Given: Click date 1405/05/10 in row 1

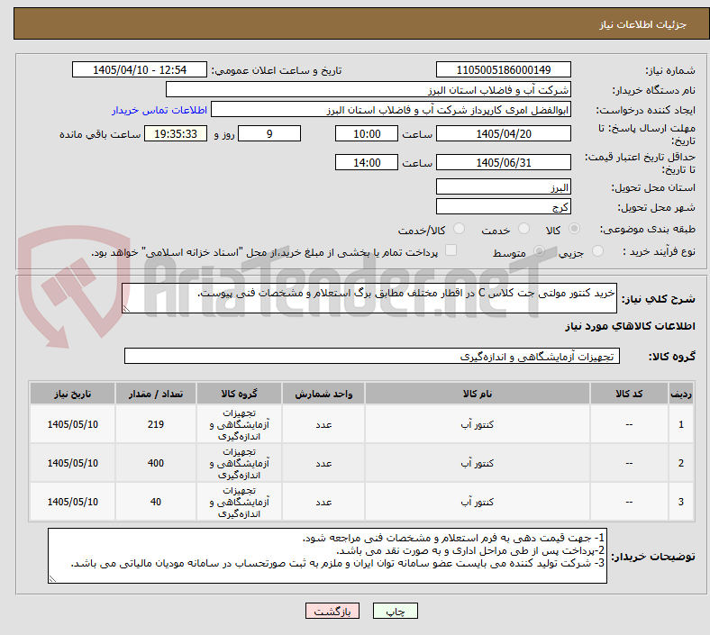Looking at the screenshot, I should point(72,424).
